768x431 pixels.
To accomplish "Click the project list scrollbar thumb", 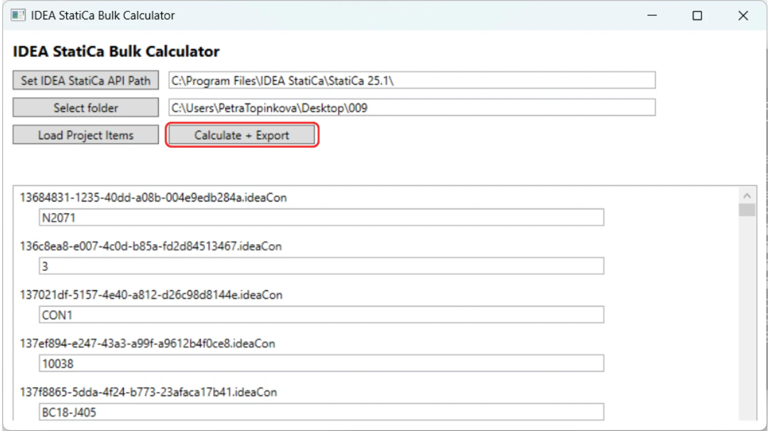I will 747,210.
